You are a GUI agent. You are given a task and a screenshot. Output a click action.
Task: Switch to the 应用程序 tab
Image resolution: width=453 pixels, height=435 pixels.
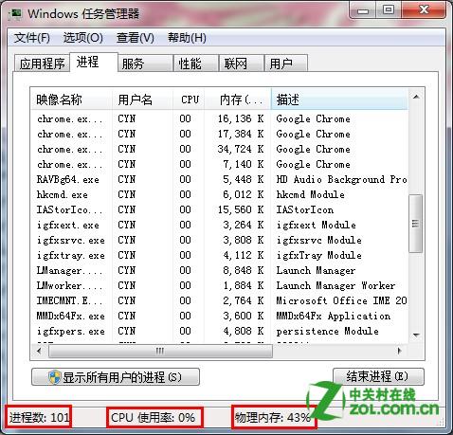pyautogui.click(x=42, y=63)
